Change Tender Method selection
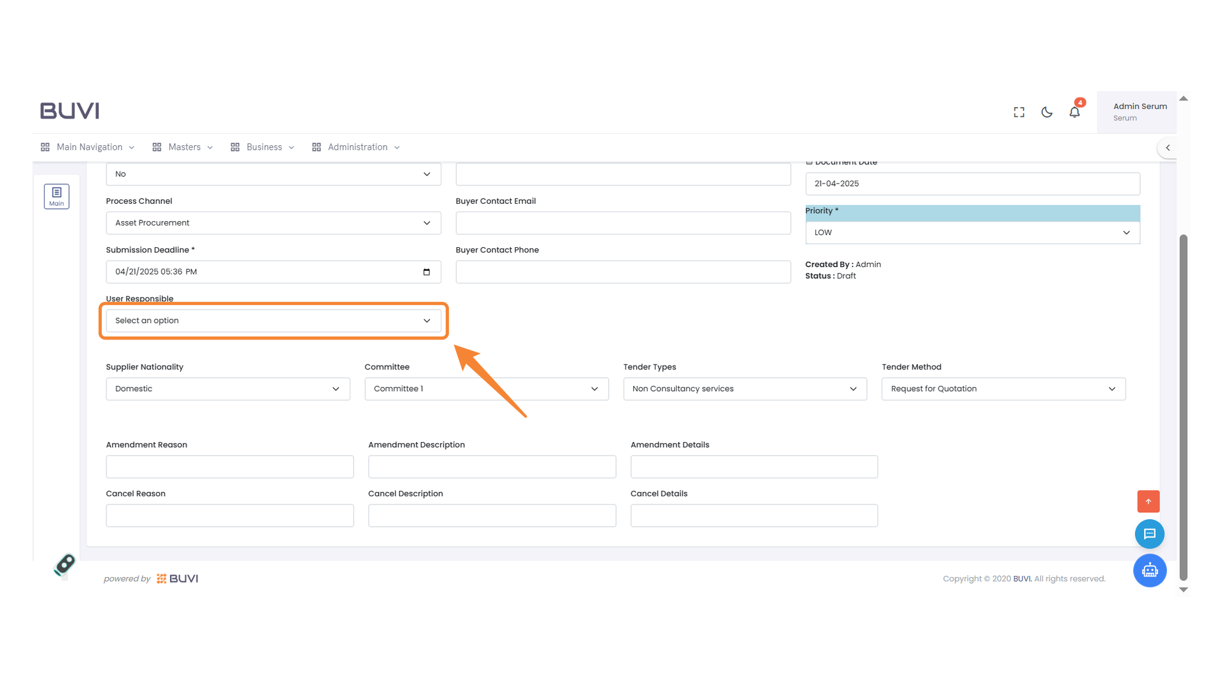The width and height of the screenshot is (1223, 688). (x=1003, y=389)
